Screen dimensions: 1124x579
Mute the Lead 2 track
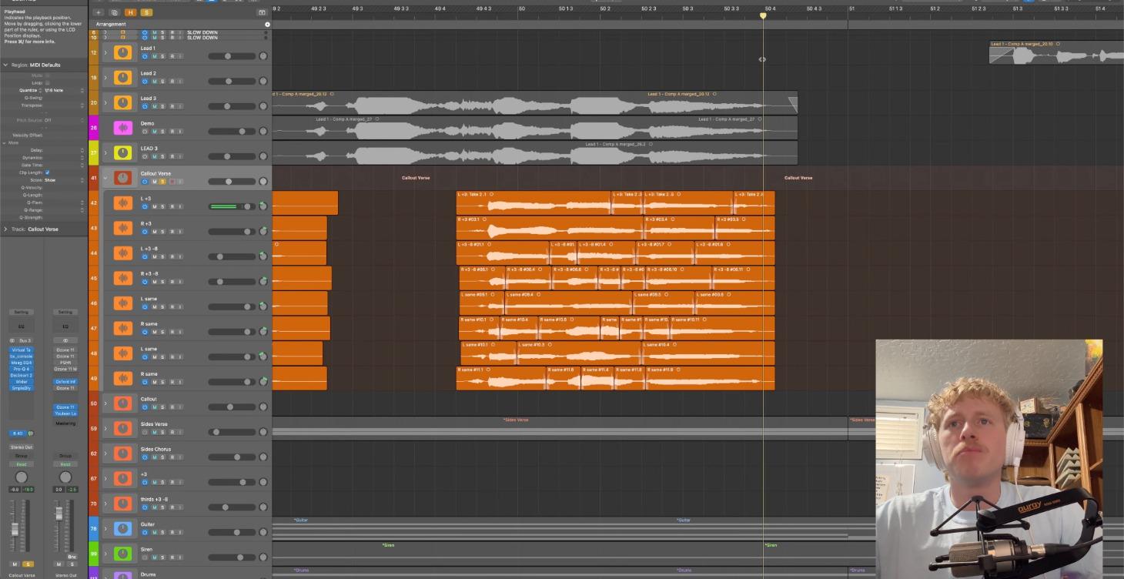point(154,80)
